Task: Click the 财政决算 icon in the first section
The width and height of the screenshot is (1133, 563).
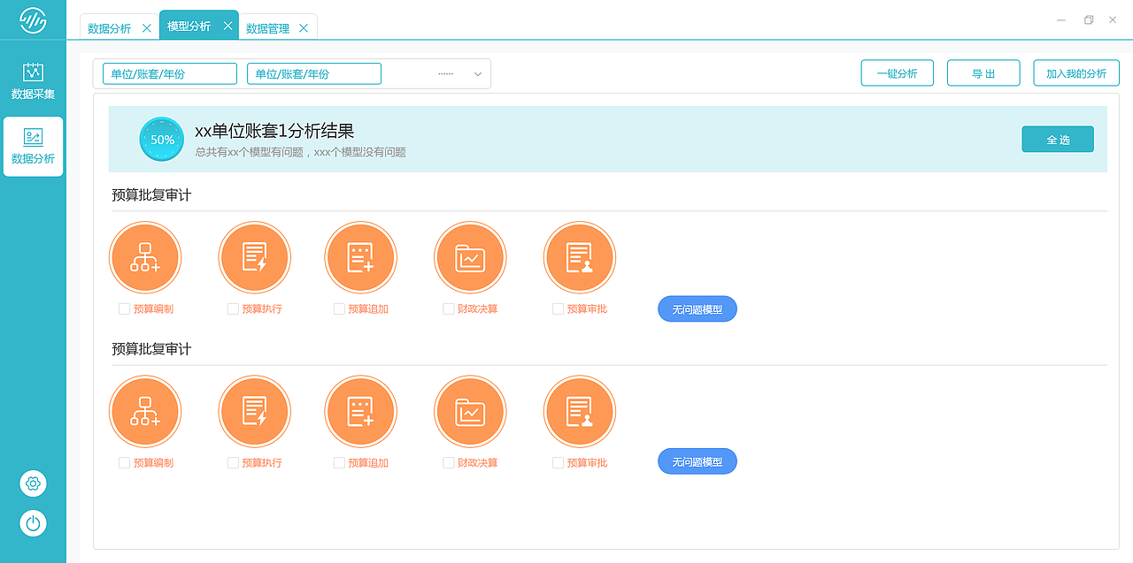Action: click(x=470, y=258)
